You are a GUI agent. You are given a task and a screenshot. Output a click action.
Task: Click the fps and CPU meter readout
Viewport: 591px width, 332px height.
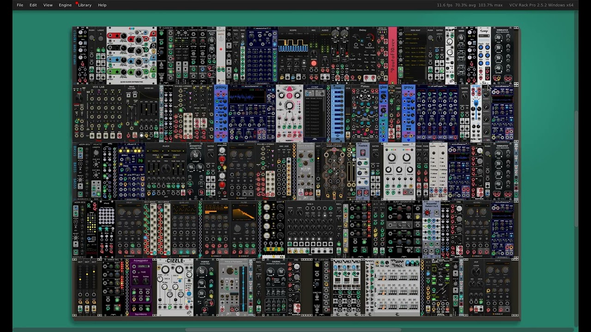point(470,5)
